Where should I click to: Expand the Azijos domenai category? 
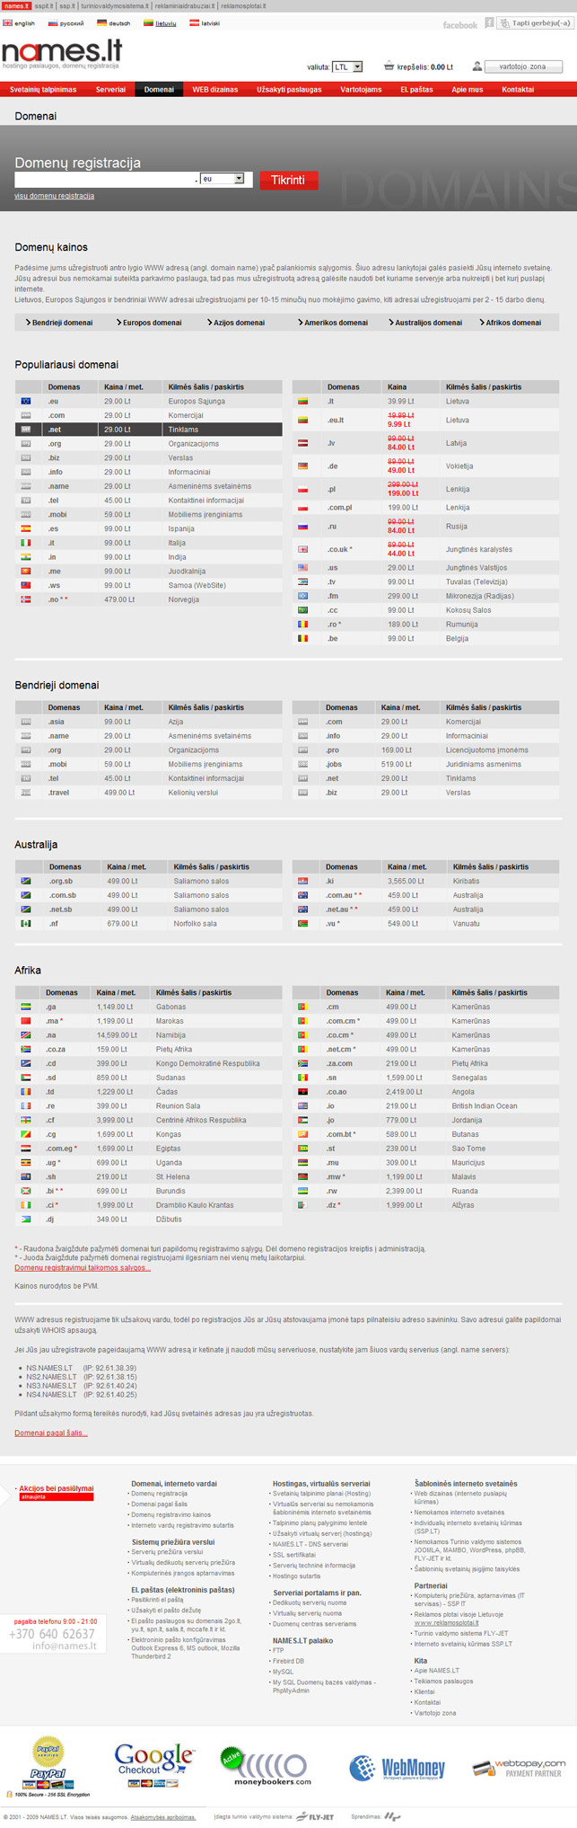click(x=237, y=322)
